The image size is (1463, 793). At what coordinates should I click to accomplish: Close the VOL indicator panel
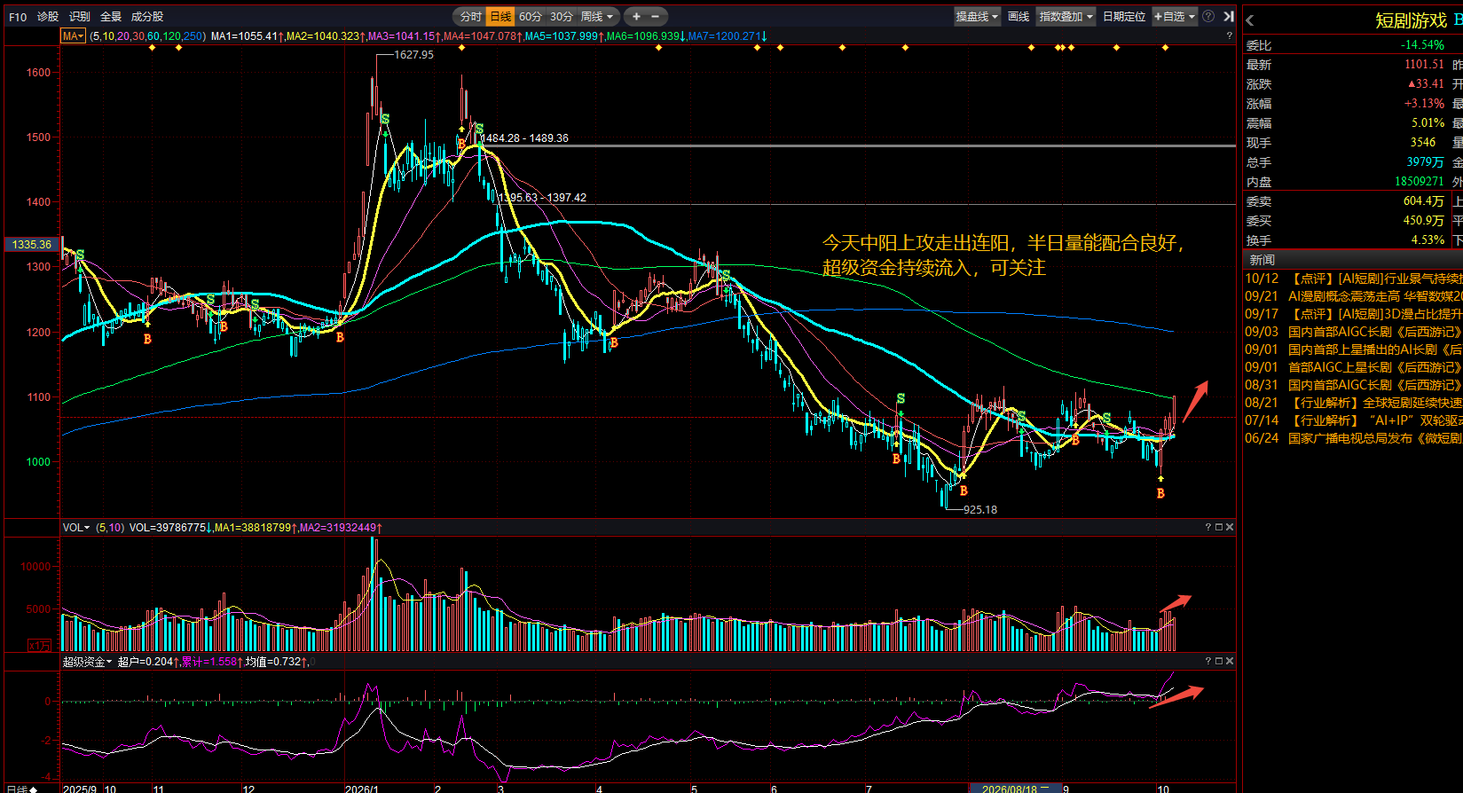tap(1230, 527)
